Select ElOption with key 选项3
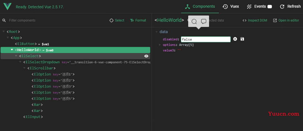Image resolution: width=303 pixels, height=131 pixels. (x=53, y=87)
